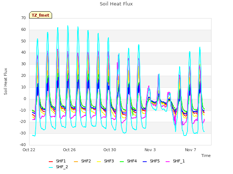Click the 50 y-axis tick label

coord(23,41)
